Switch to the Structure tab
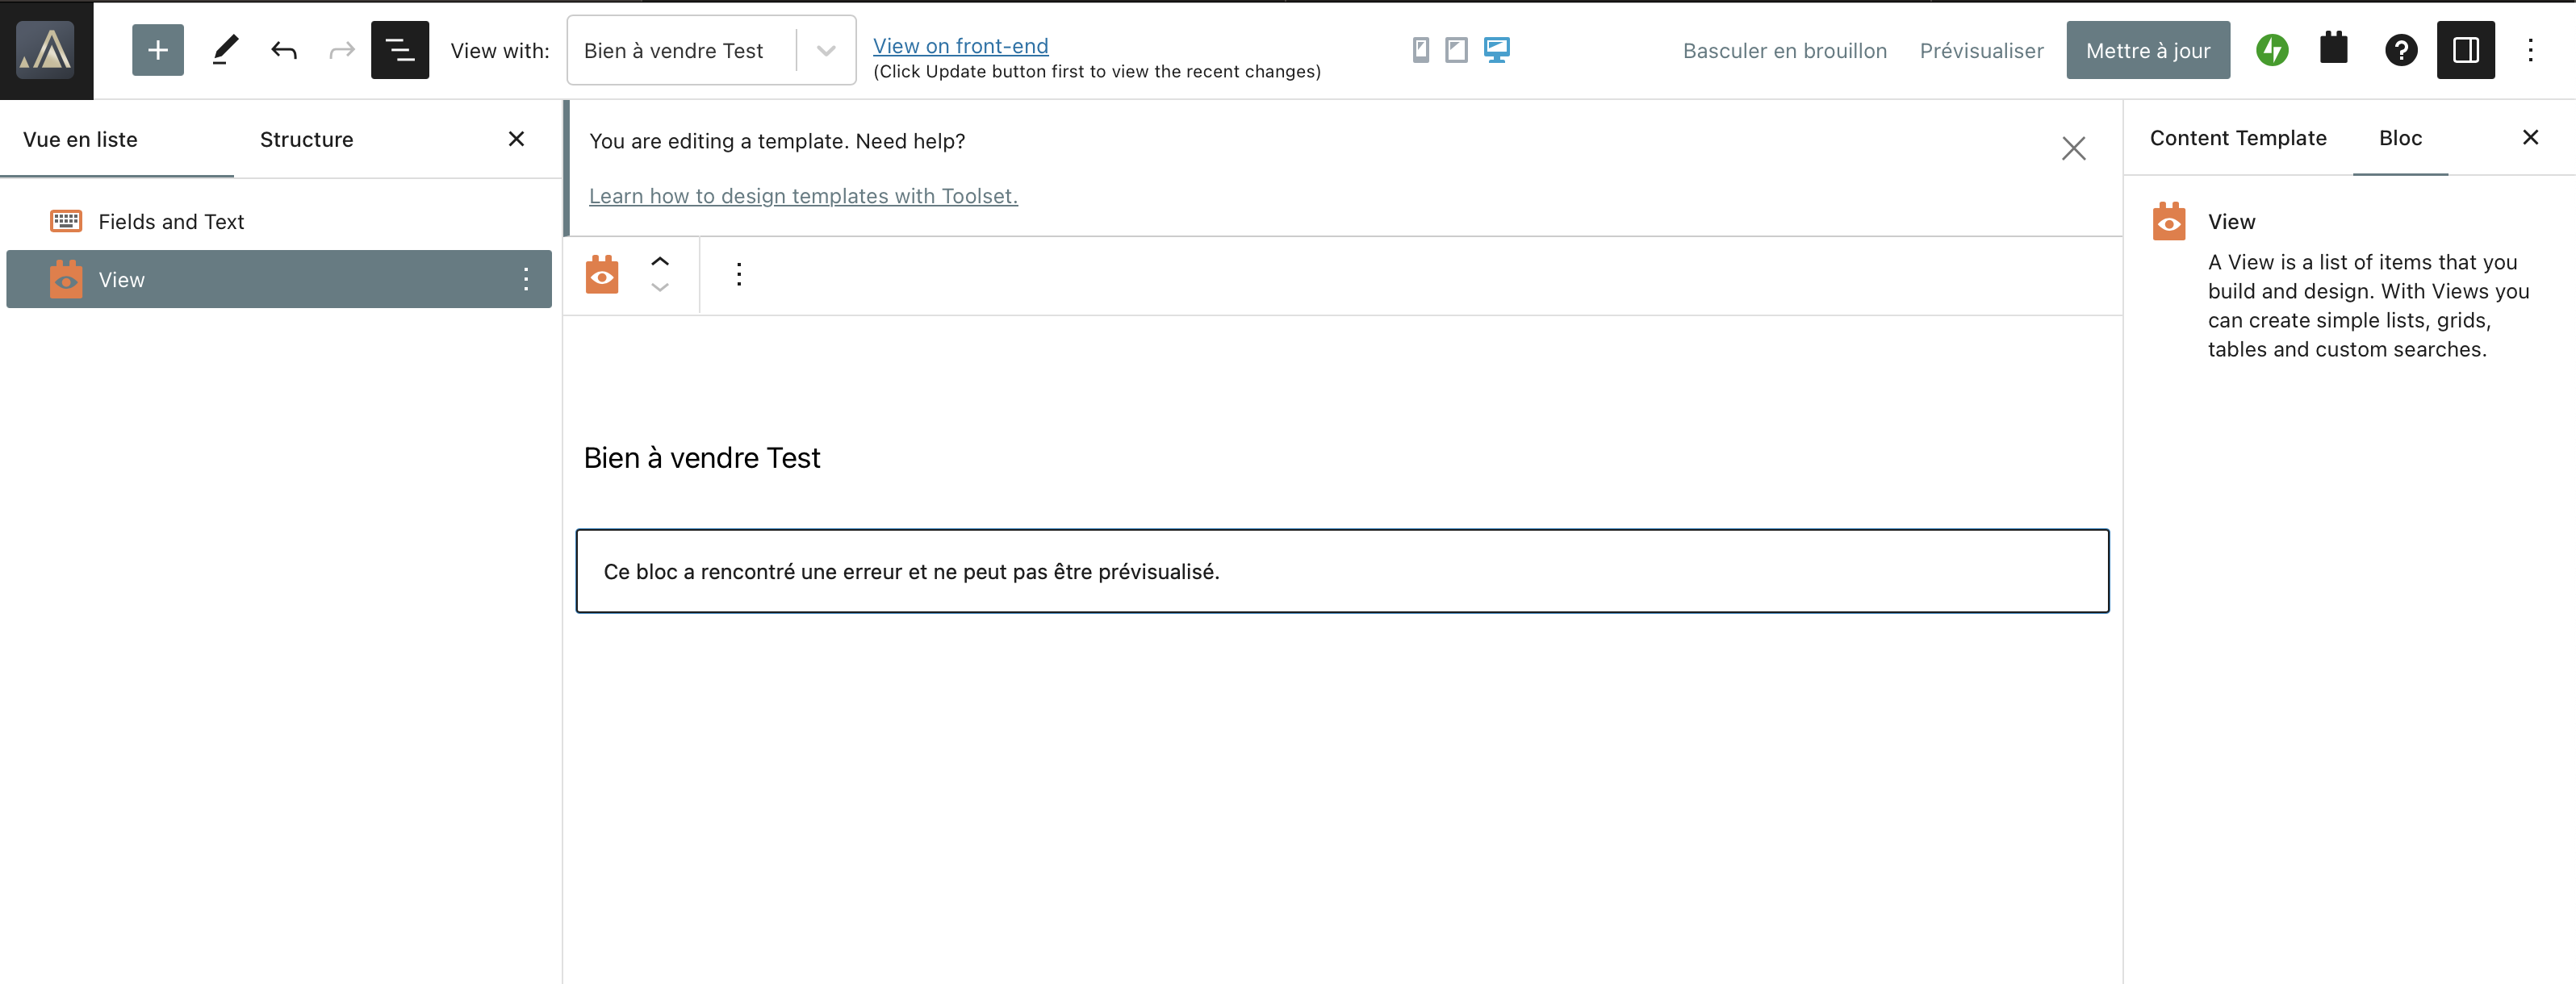This screenshot has height=984, width=2576. (x=306, y=140)
